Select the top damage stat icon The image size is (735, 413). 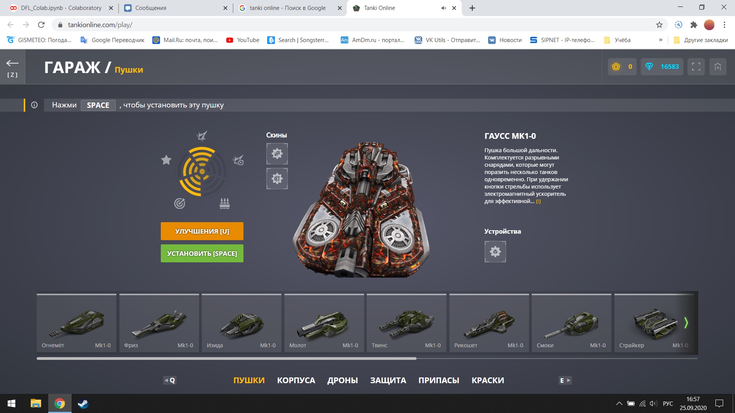point(202,135)
